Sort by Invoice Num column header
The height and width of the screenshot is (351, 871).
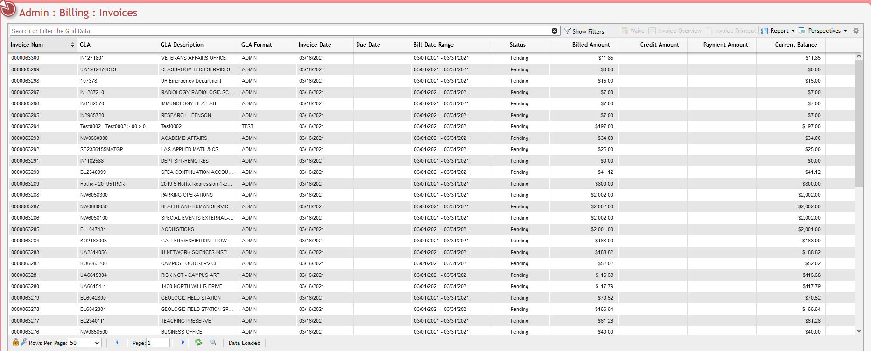27,45
